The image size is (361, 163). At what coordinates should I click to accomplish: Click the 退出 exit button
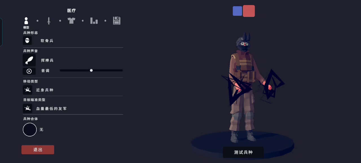click(x=38, y=150)
